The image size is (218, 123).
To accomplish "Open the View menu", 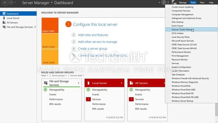I will click(x=202, y=2).
